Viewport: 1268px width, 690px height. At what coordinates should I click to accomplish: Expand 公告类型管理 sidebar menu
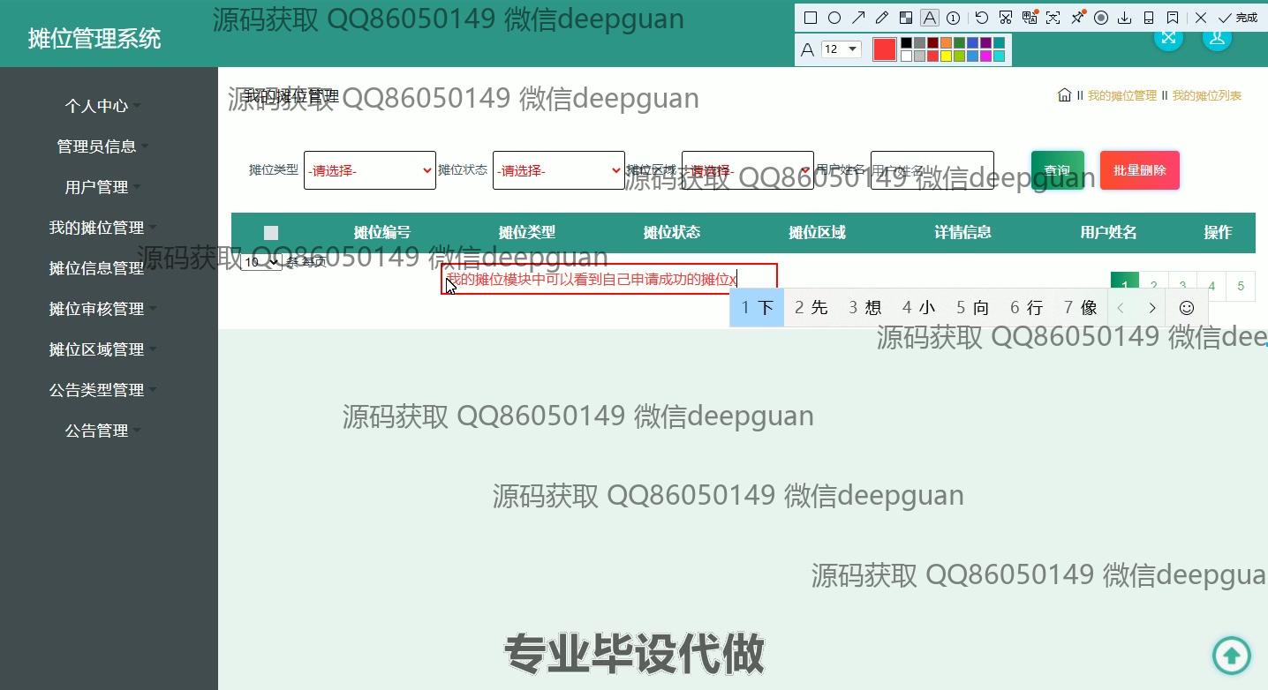96,390
